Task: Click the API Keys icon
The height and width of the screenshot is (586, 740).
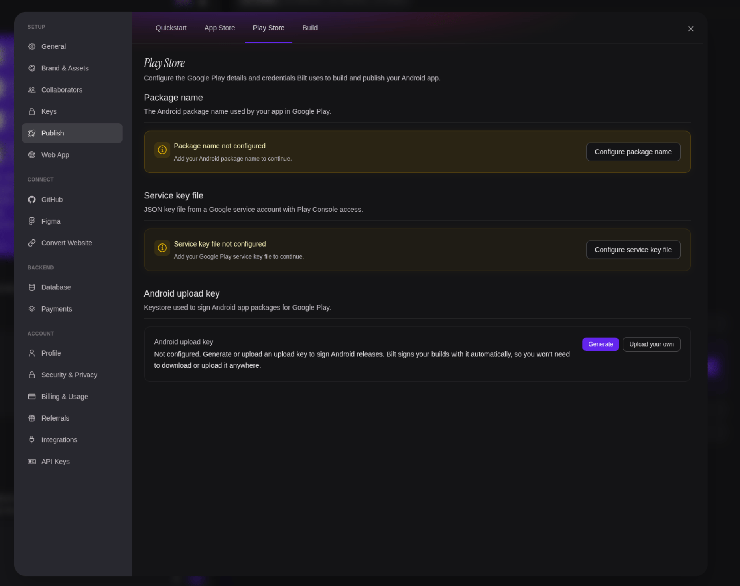Action: point(32,462)
